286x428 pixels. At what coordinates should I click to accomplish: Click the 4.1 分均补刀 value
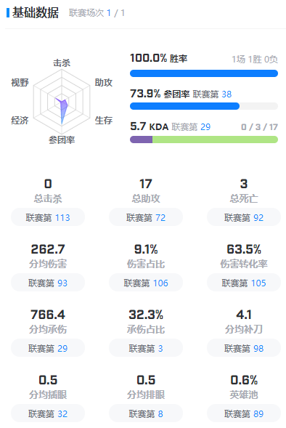tap(244, 315)
